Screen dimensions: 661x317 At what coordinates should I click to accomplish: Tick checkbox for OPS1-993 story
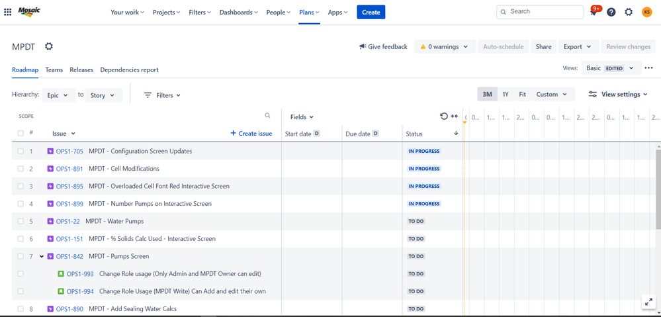coord(21,274)
